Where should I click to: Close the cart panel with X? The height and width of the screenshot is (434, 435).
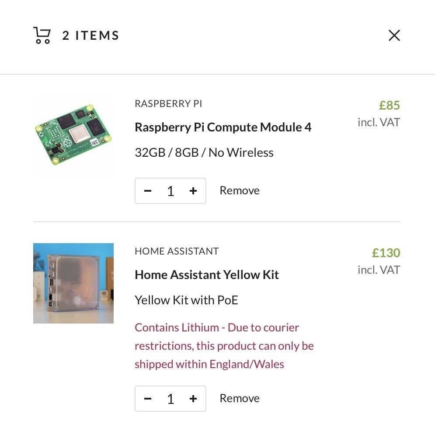pyautogui.click(x=394, y=35)
